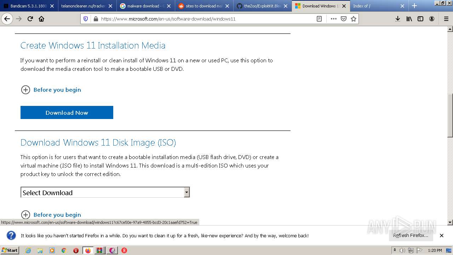Click the vertical scrollbar thumb
The width and height of the screenshot is (453, 255).
coord(450,115)
